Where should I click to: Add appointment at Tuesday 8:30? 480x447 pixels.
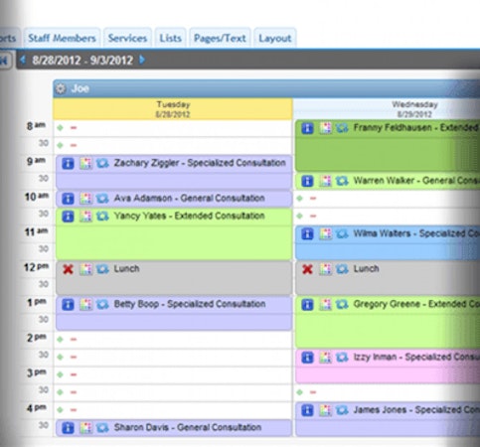[x=60, y=145]
